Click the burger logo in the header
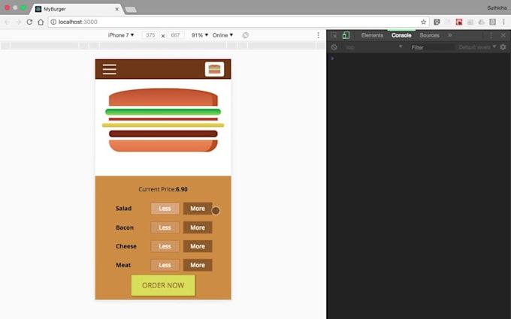511x319 pixels. [x=214, y=69]
